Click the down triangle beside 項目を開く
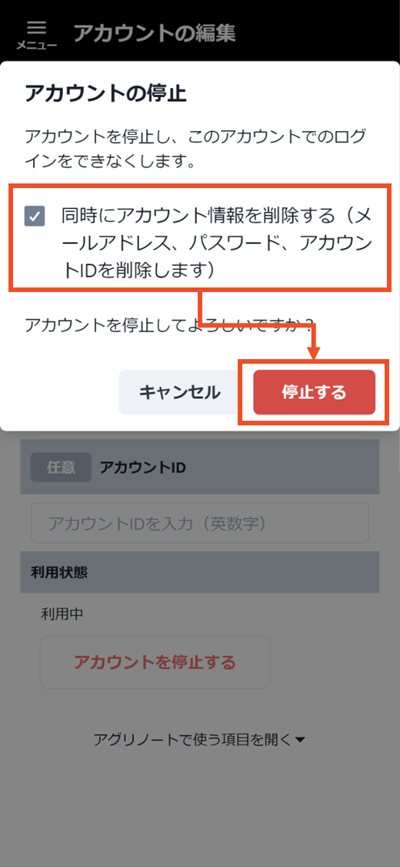The width and height of the screenshot is (400, 867). (x=300, y=740)
